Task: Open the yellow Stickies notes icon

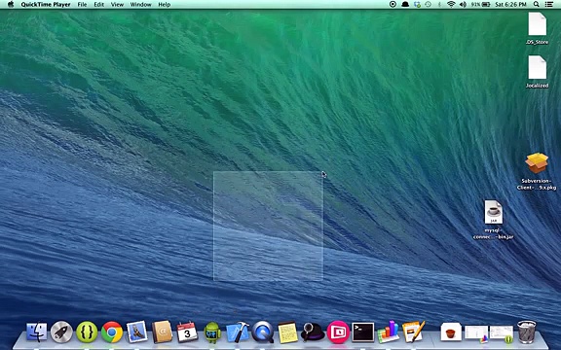Action: (287, 332)
